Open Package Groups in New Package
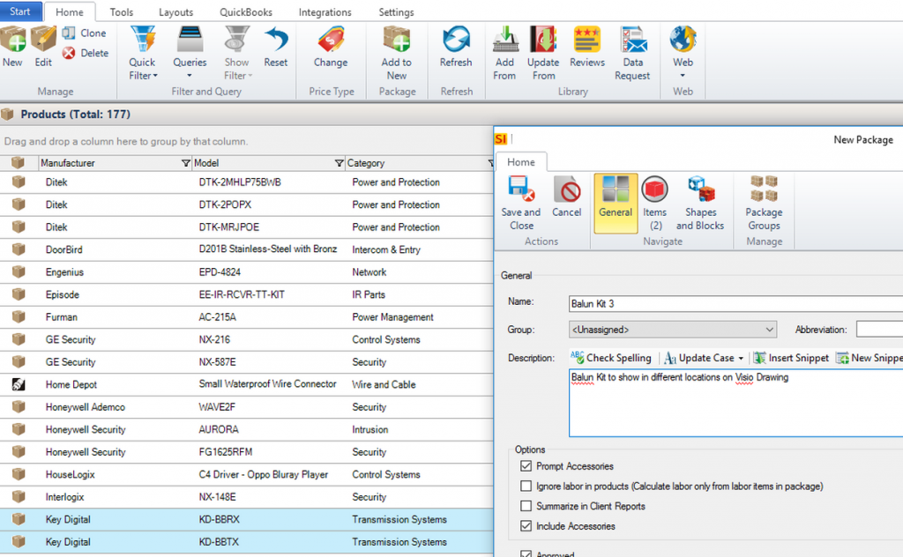This screenshot has height=557, width=903. pos(765,203)
